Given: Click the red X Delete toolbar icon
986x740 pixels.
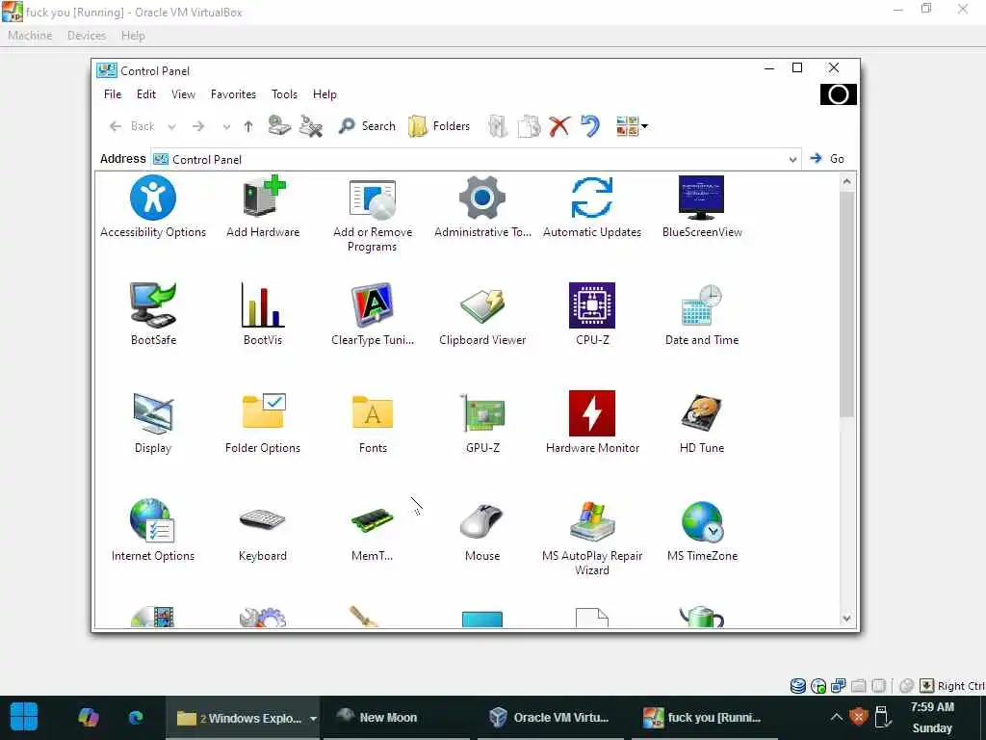Looking at the screenshot, I should point(559,126).
